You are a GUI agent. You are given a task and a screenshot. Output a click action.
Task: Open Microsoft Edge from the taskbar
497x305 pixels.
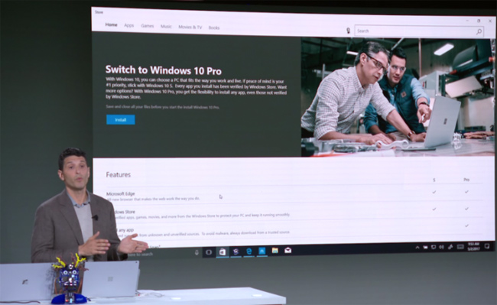point(248,251)
